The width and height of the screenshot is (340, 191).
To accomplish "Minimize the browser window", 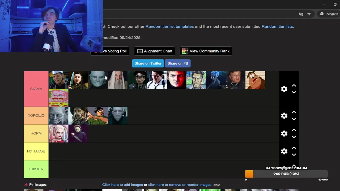I will pos(324,4).
